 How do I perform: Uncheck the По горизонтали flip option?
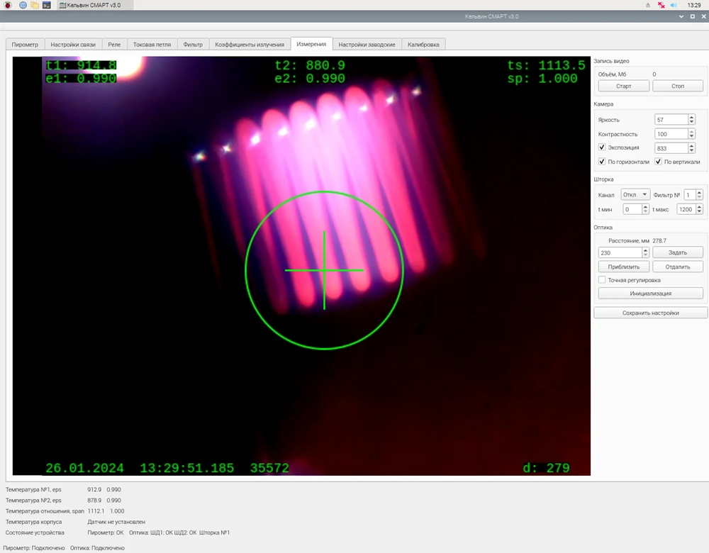[603, 162]
